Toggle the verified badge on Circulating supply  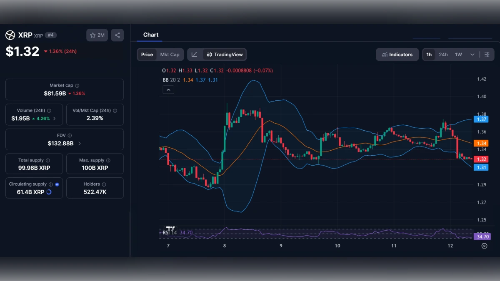(x=57, y=184)
